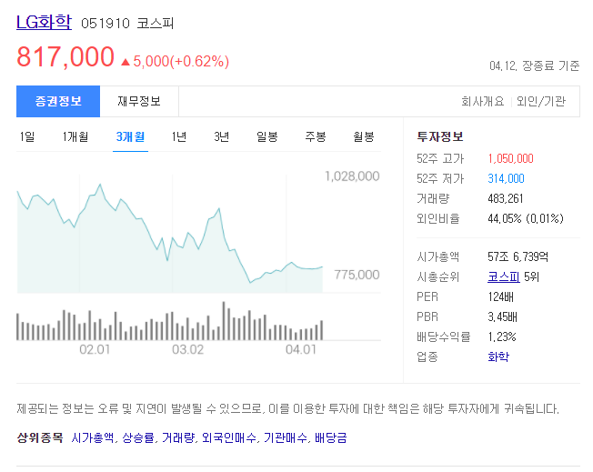Click the current price 817,000
This screenshot has height=472, width=593.
click(x=65, y=57)
